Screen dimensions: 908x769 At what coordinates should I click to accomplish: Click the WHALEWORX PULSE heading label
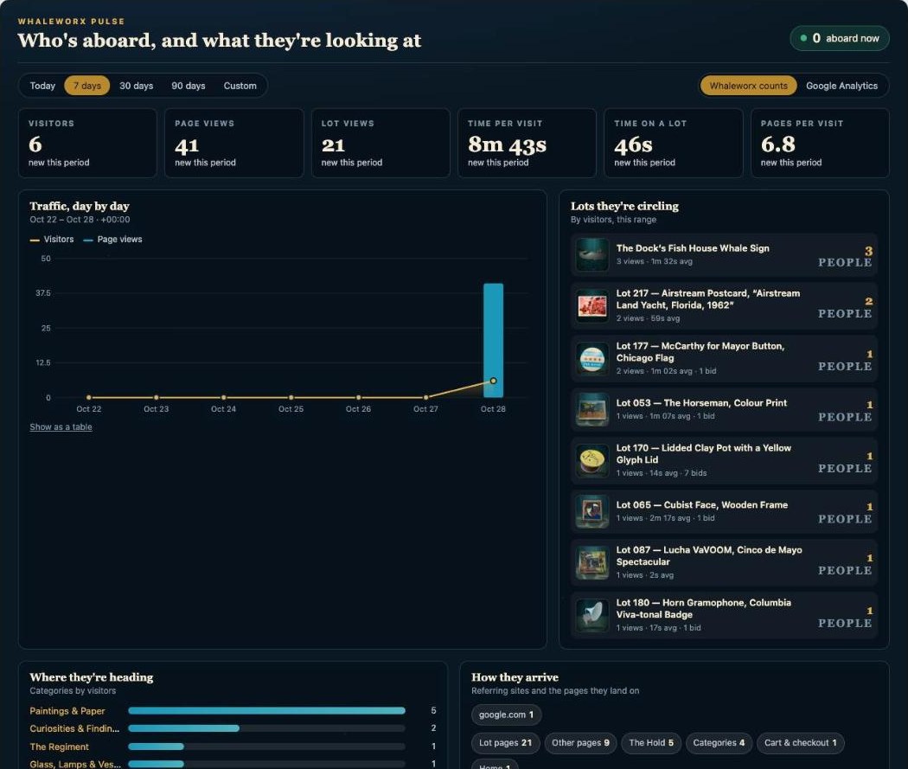click(71, 21)
